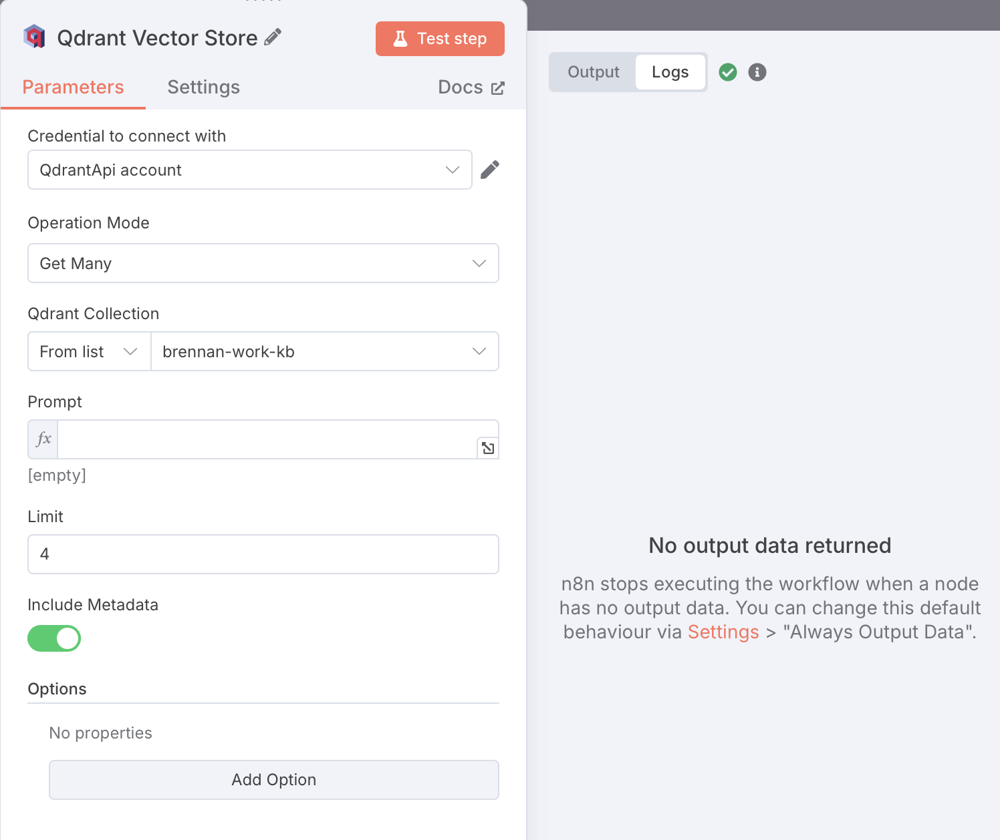This screenshot has width=1000, height=840.
Task: Click the "Operation Mode" label
Action: tap(89, 223)
